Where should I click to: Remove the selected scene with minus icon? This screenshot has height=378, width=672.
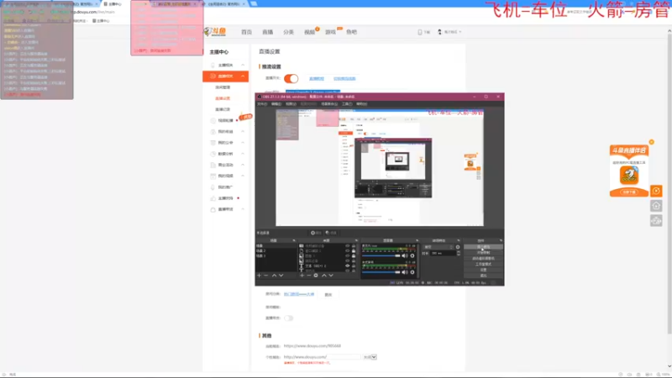click(x=266, y=276)
